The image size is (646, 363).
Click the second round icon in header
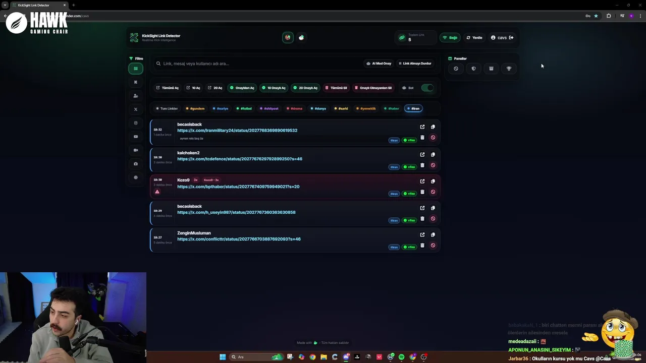[x=301, y=37]
